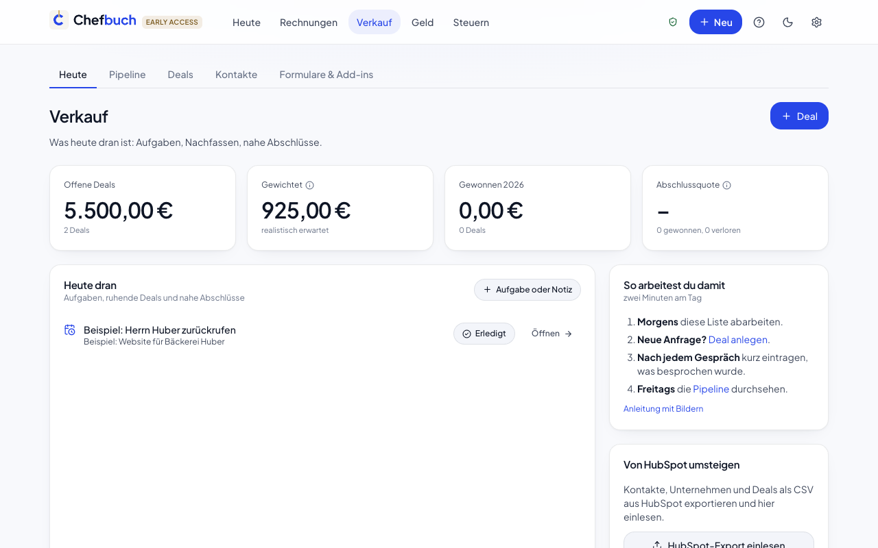The image size is (878, 548).
Task: Create a new deal with the Deal button
Action: point(799,116)
